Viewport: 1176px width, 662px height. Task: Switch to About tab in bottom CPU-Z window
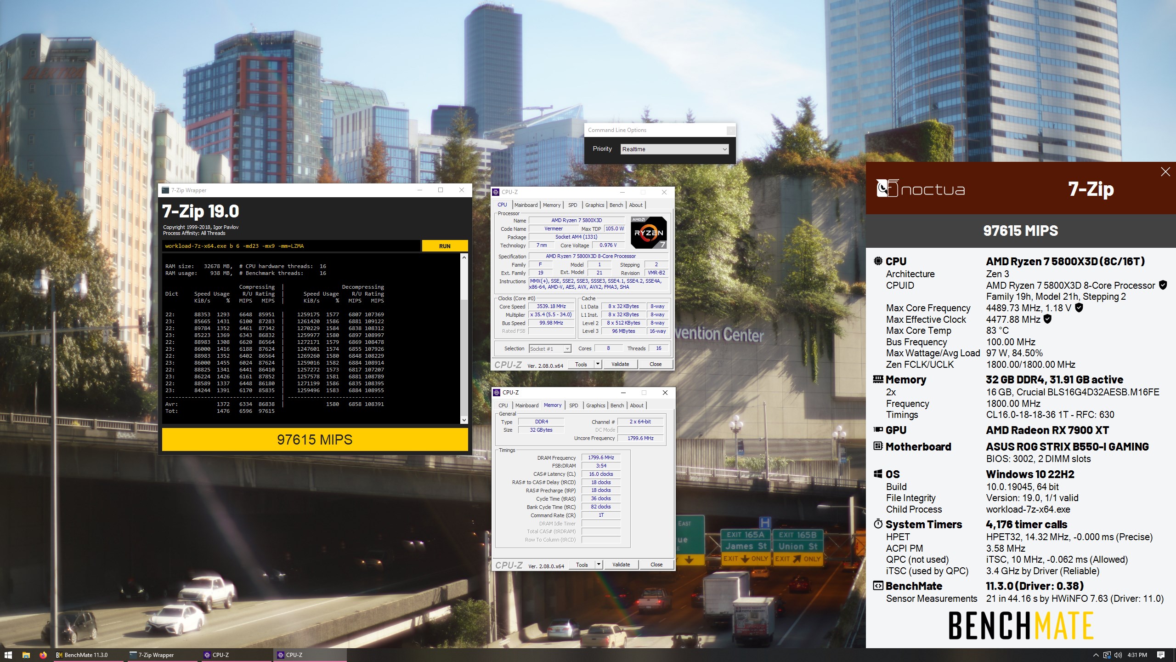point(637,405)
